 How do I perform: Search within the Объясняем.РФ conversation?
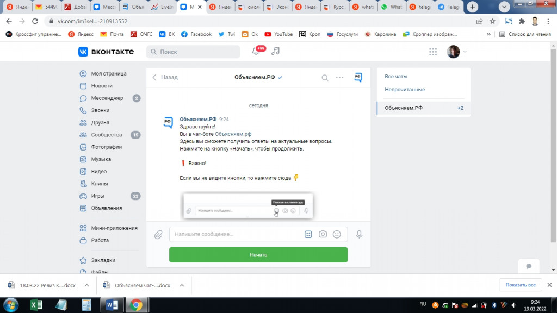[325, 78]
